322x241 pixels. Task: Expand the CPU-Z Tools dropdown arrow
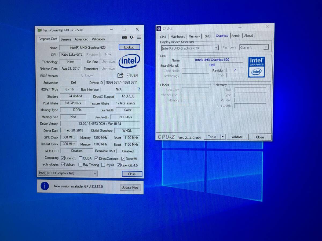click(x=222, y=137)
